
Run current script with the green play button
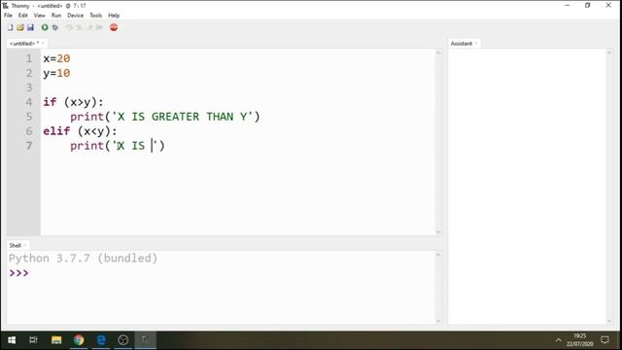tap(45, 27)
